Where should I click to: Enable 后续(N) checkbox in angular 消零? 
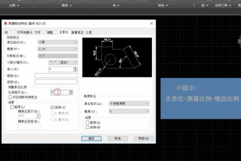click(88, 127)
